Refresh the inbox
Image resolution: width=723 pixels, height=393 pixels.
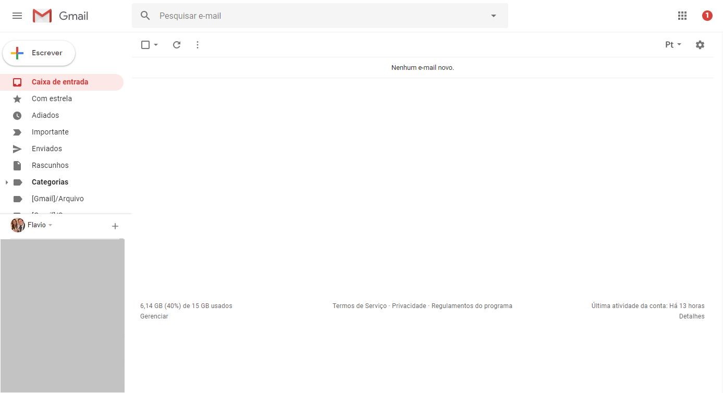click(x=176, y=45)
